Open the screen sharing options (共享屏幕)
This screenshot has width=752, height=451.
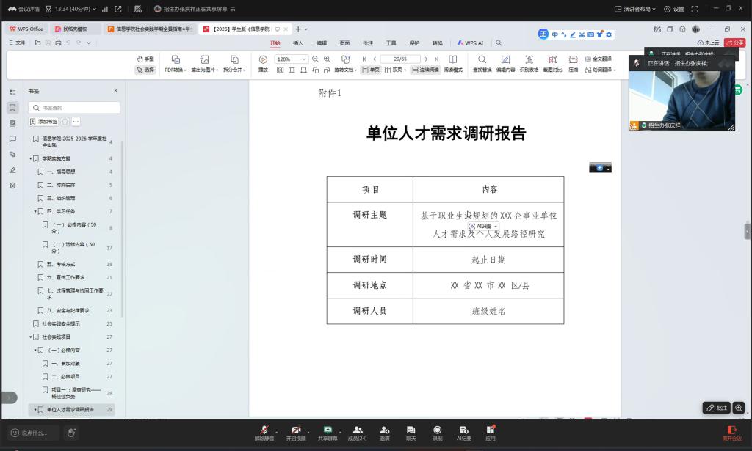point(328,432)
